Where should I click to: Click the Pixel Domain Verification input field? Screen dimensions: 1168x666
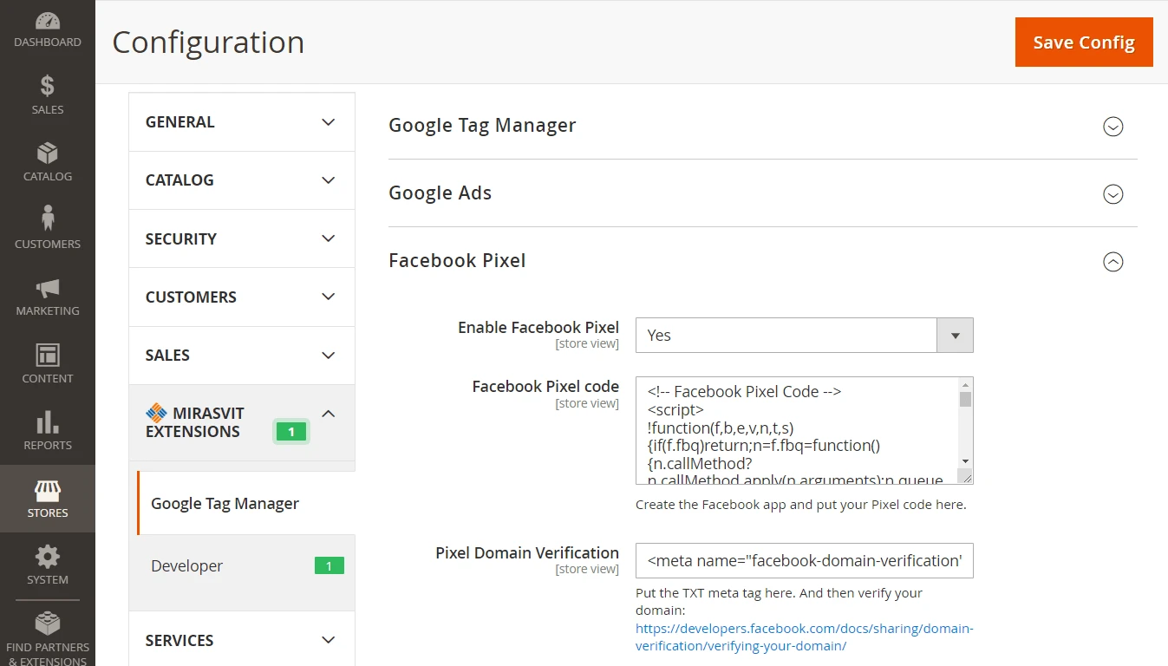(x=804, y=561)
